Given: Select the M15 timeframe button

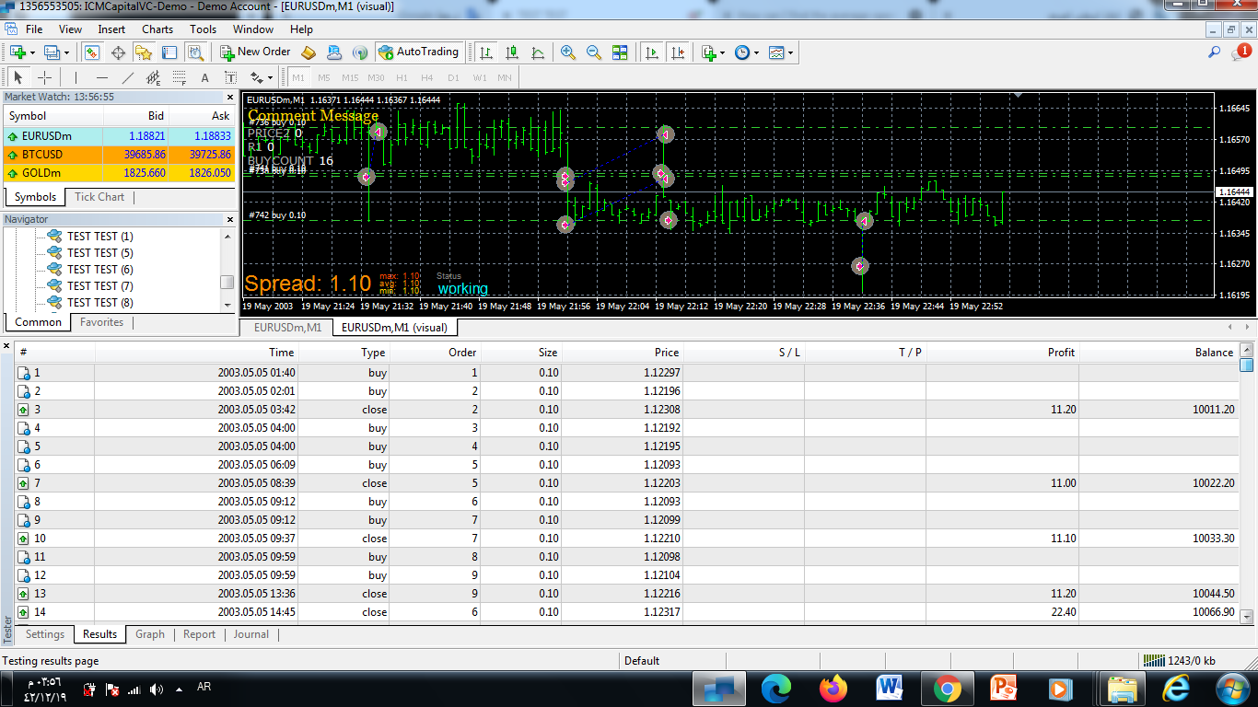Looking at the screenshot, I should [350, 77].
